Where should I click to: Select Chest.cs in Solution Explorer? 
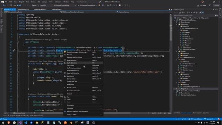tap(188, 33)
